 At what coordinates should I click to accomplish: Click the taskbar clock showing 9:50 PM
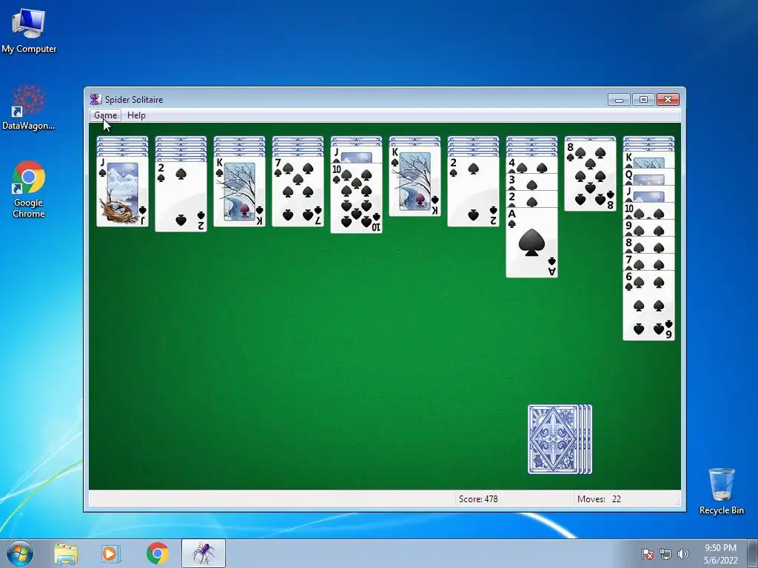pyautogui.click(x=720, y=554)
